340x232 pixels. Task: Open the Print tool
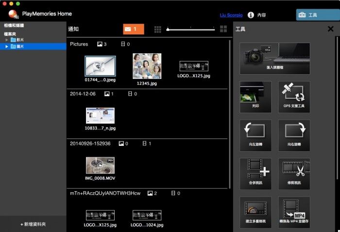pyautogui.click(x=255, y=97)
